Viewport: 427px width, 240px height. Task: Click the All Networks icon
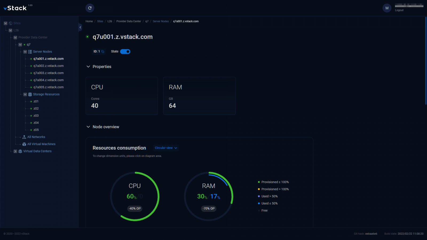click(24, 137)
